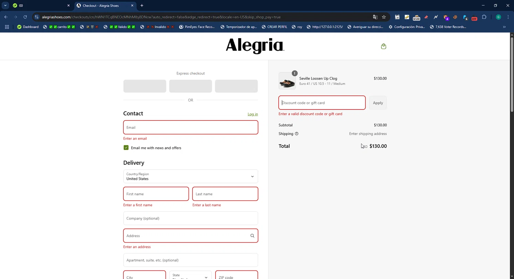
Task: Click the red eraser extension icon
Action: pos(426,17)
